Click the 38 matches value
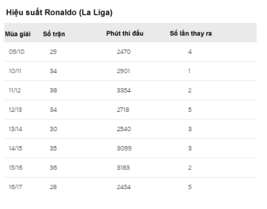The image size is (267, 209). 53,91
